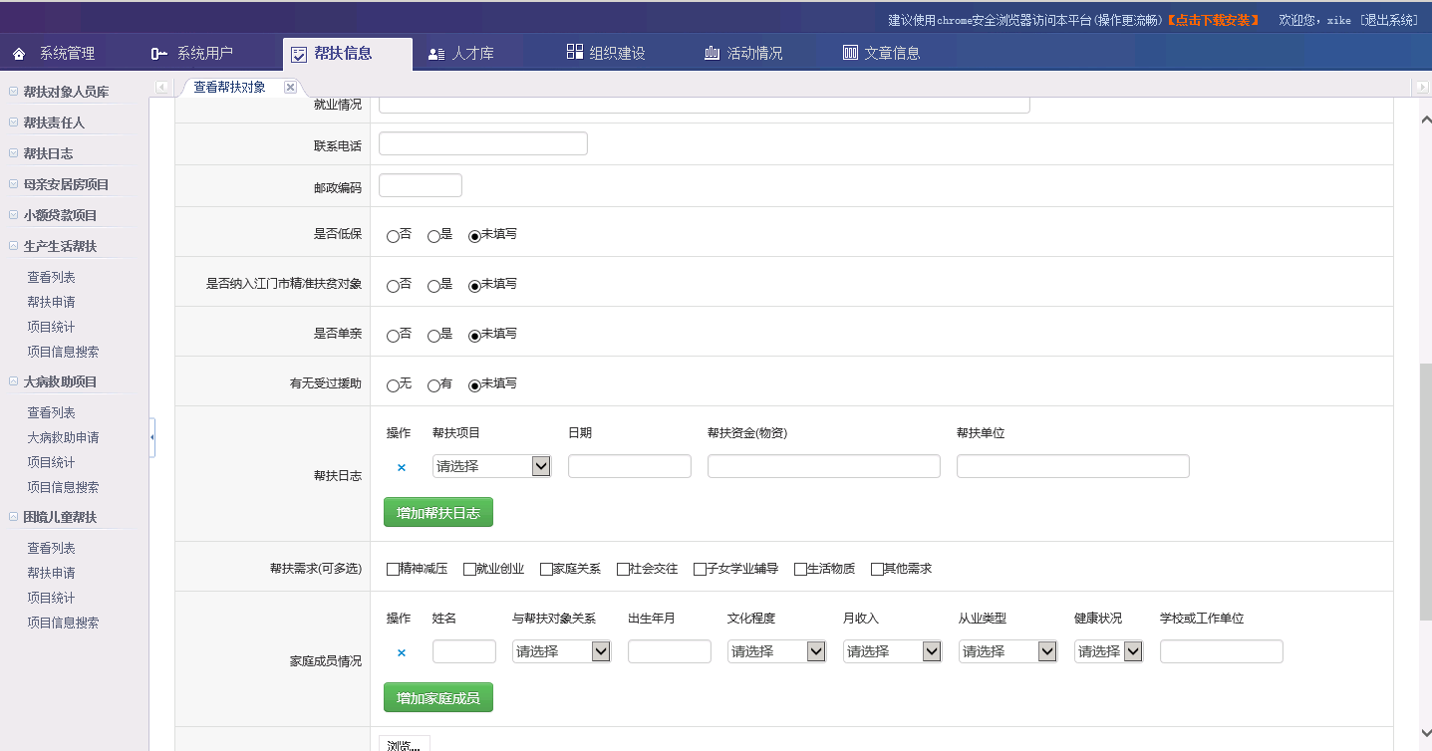Image resolution: width=1432 pixels, height=751 pixels.
Task: Open 大病救助申请 in the sidebar
Action: [x=63, y=437]
